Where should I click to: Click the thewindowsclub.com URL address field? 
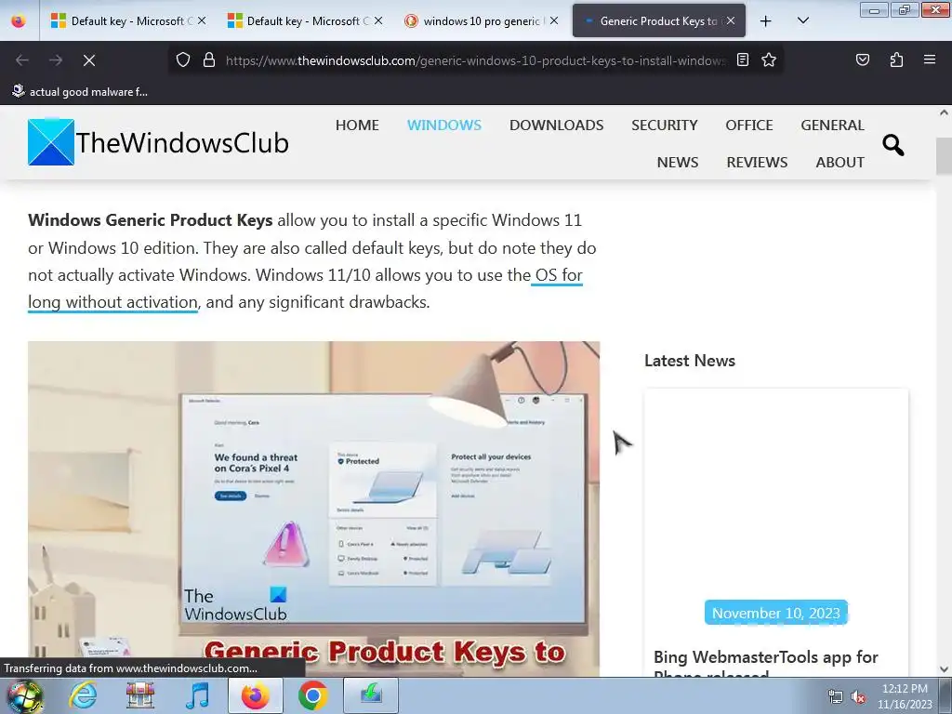[x=475, y=60]
